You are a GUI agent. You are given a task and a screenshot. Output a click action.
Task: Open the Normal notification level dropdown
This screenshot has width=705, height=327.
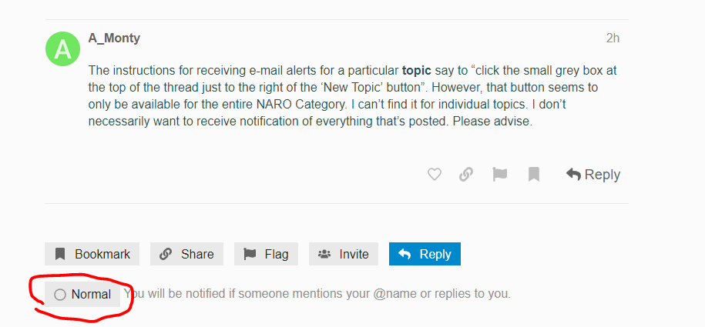pos(82,295)
